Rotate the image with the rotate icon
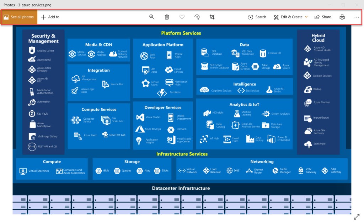364x224 pixels. coord(197,17)
